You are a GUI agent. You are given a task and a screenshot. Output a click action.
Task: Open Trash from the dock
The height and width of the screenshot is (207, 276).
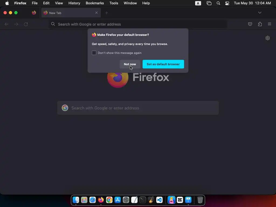tap(200, 200)
